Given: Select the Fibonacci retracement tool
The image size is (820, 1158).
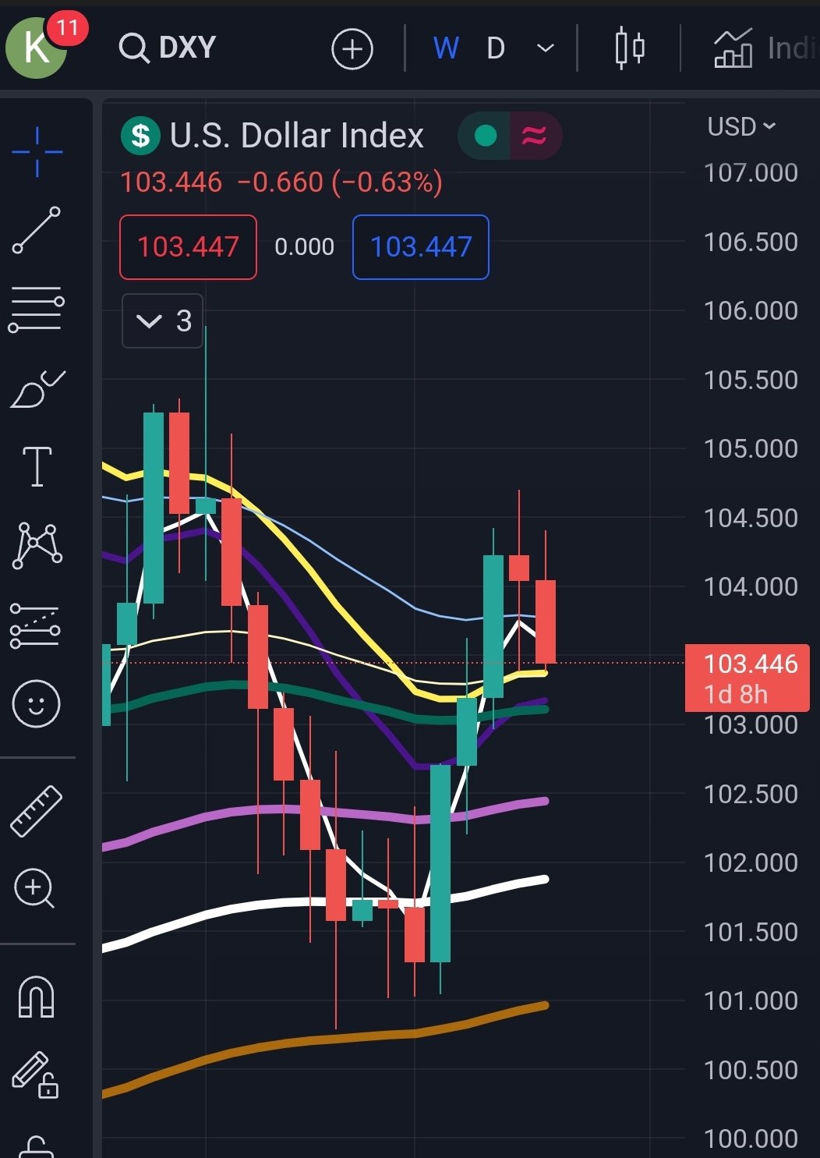Looking at the screenshot, I should coord(37,310).
